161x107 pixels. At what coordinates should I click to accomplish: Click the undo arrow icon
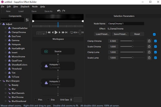pyautogui.click(x=59, y=11)
